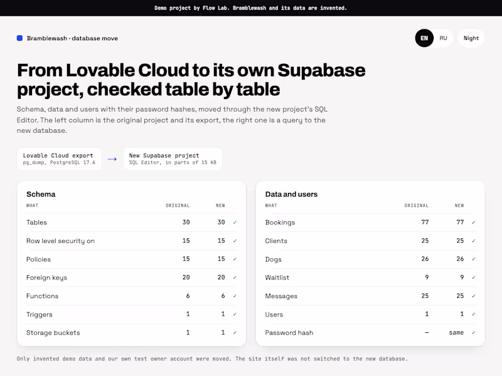Viewport: 502px width, 376px height.
Task: Click the checkmark in the Bookings row
Action: tap(474, 222)
